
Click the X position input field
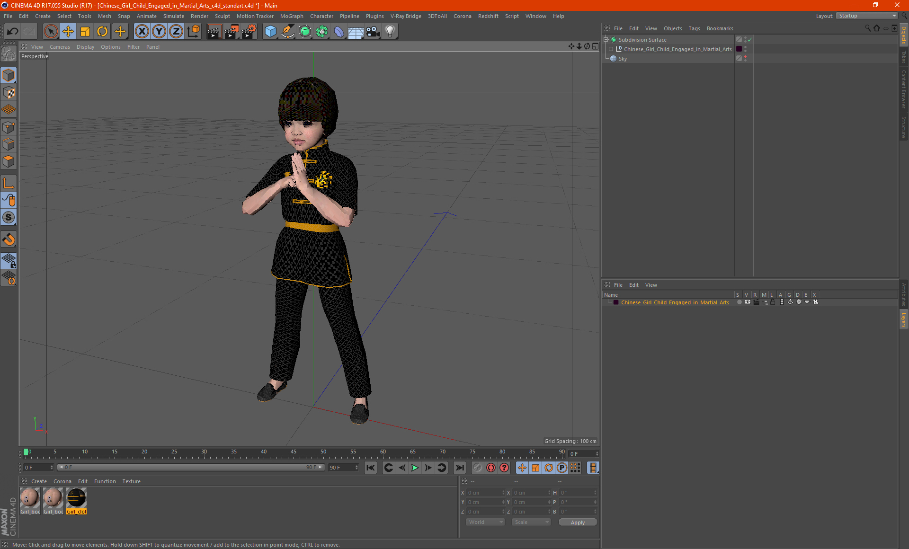click(x=486, y=493)
